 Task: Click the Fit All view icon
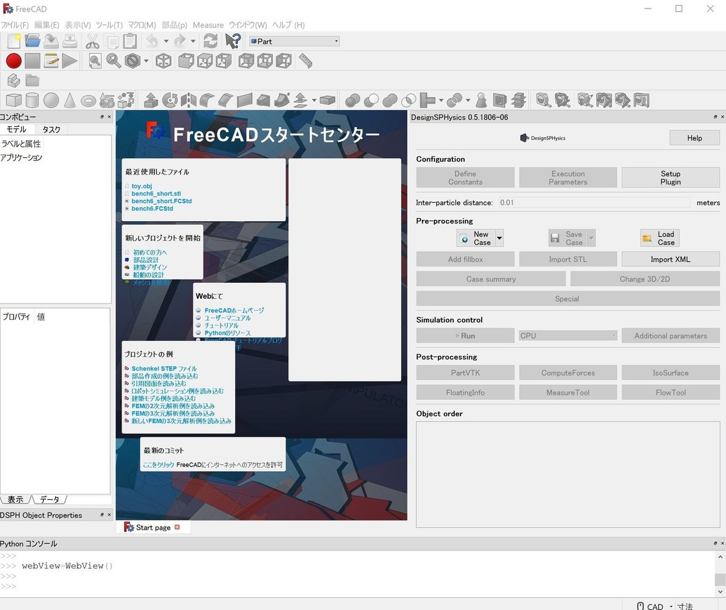95,61
